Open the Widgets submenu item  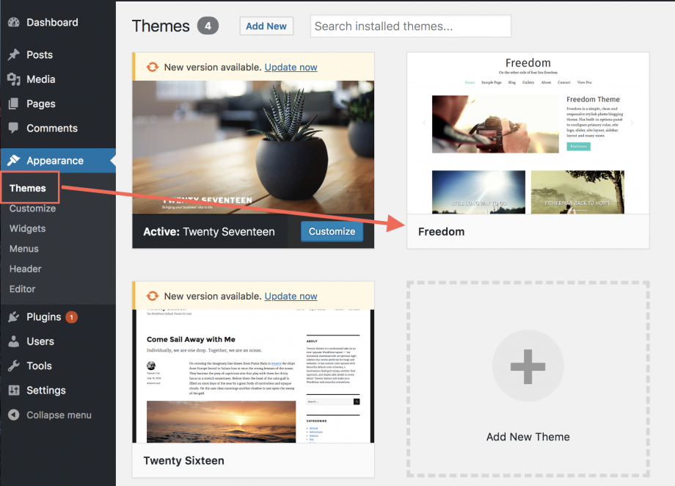coord(27,228)
